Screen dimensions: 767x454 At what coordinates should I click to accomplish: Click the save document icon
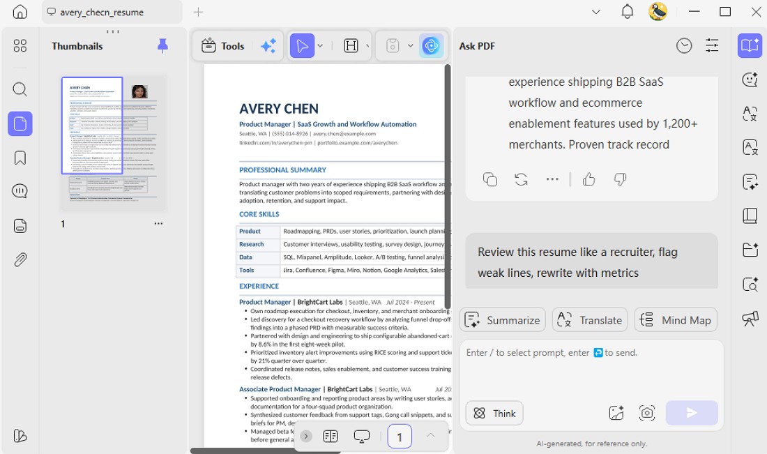(393, 46)
